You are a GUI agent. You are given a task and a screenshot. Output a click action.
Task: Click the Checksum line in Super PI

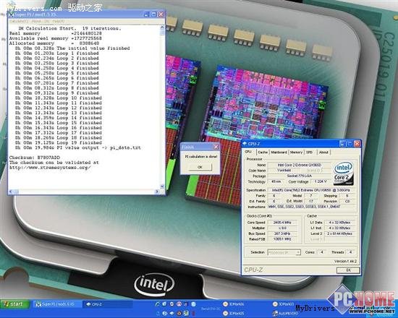[x=35, y=158]
